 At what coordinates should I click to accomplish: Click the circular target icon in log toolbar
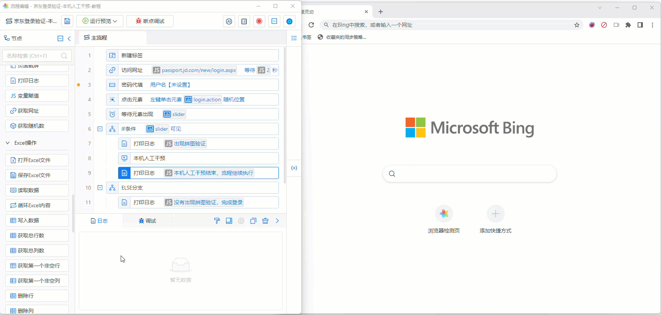pos(241,221)
